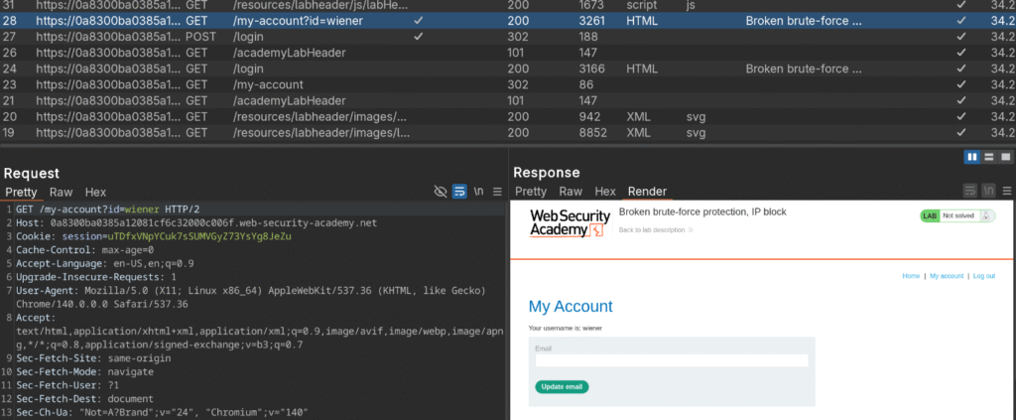1016x420 pixels.
Task: Click the lab Not solved status badge
Action: click(956, 215)
